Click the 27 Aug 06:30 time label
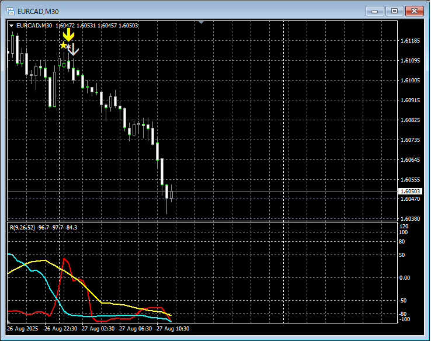This screenshot has height=341, width=431. tap(135, 329)
